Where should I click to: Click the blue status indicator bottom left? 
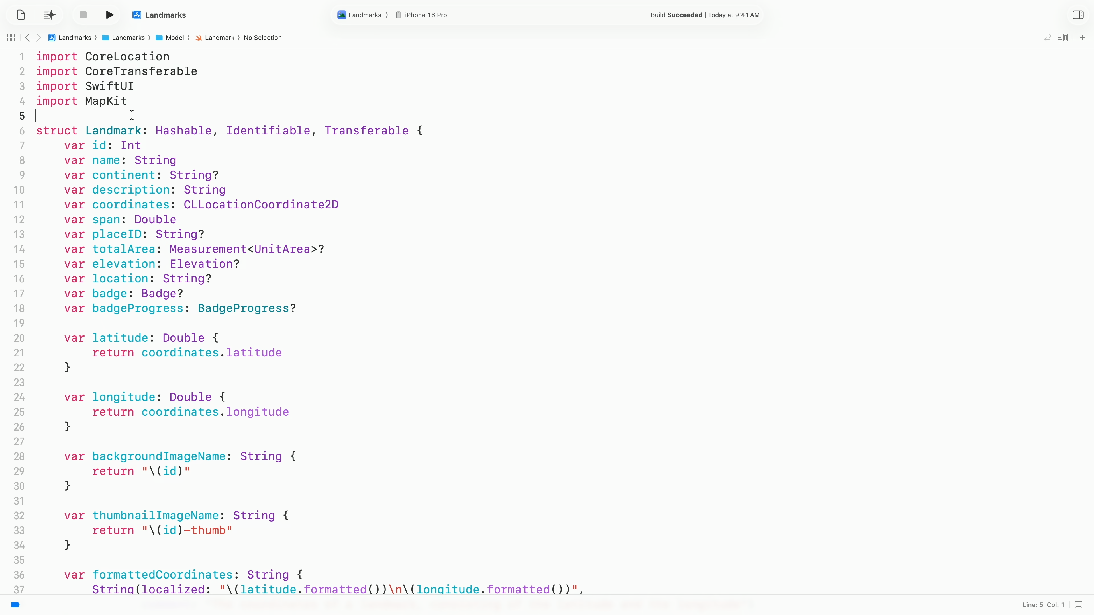[x=15, y=605]
